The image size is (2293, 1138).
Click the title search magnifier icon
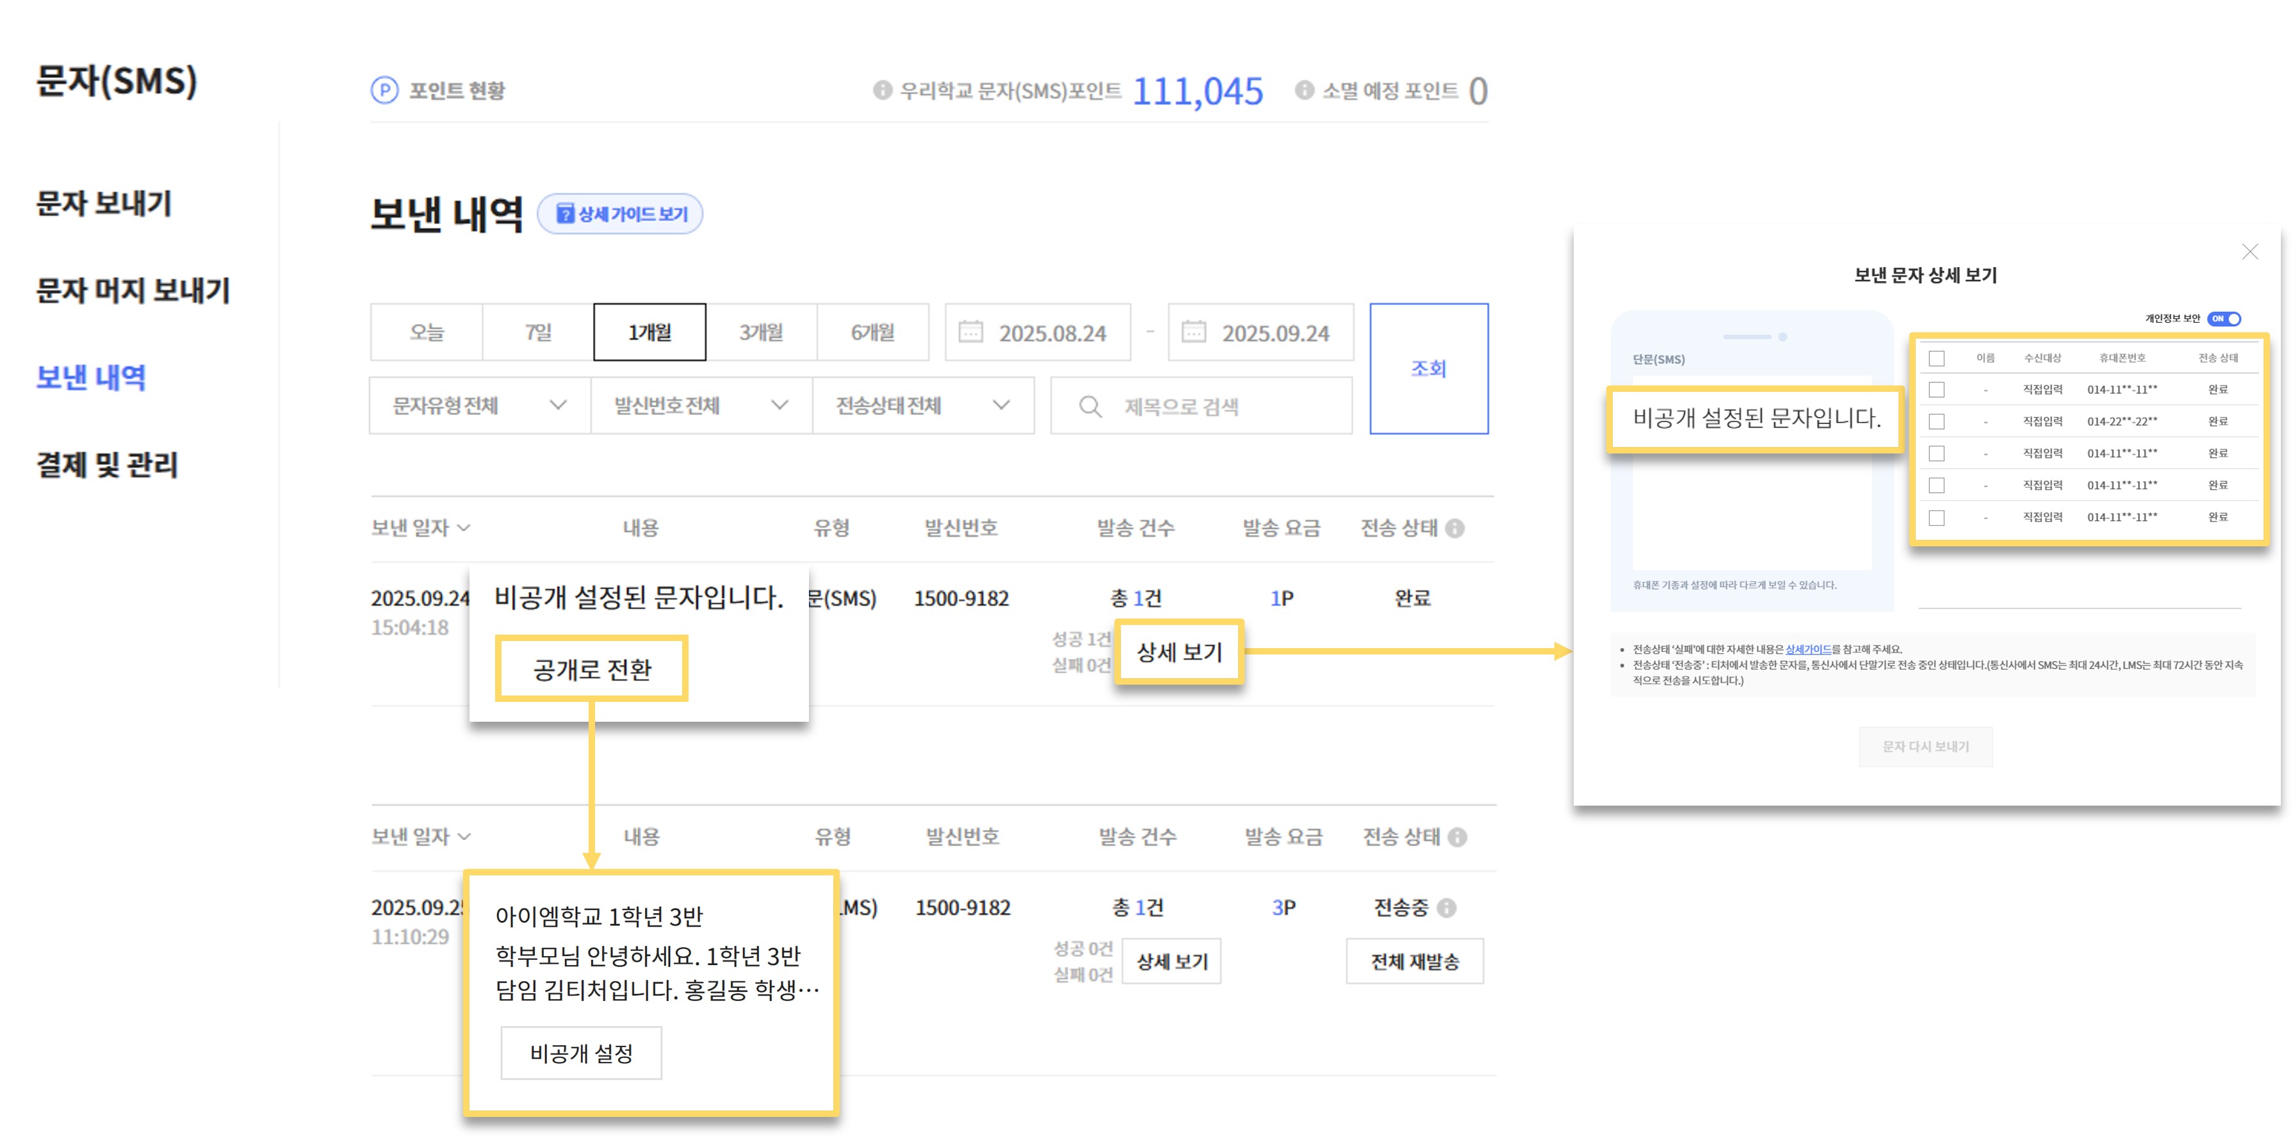[x=1089, y=407]
